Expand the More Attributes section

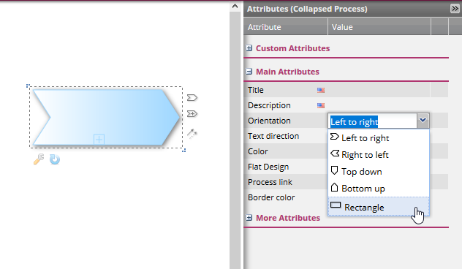click(249, 218)
